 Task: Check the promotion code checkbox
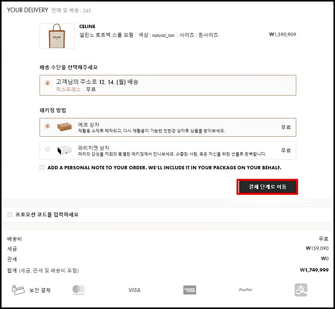pyautogui.click(x=10, y=214)
